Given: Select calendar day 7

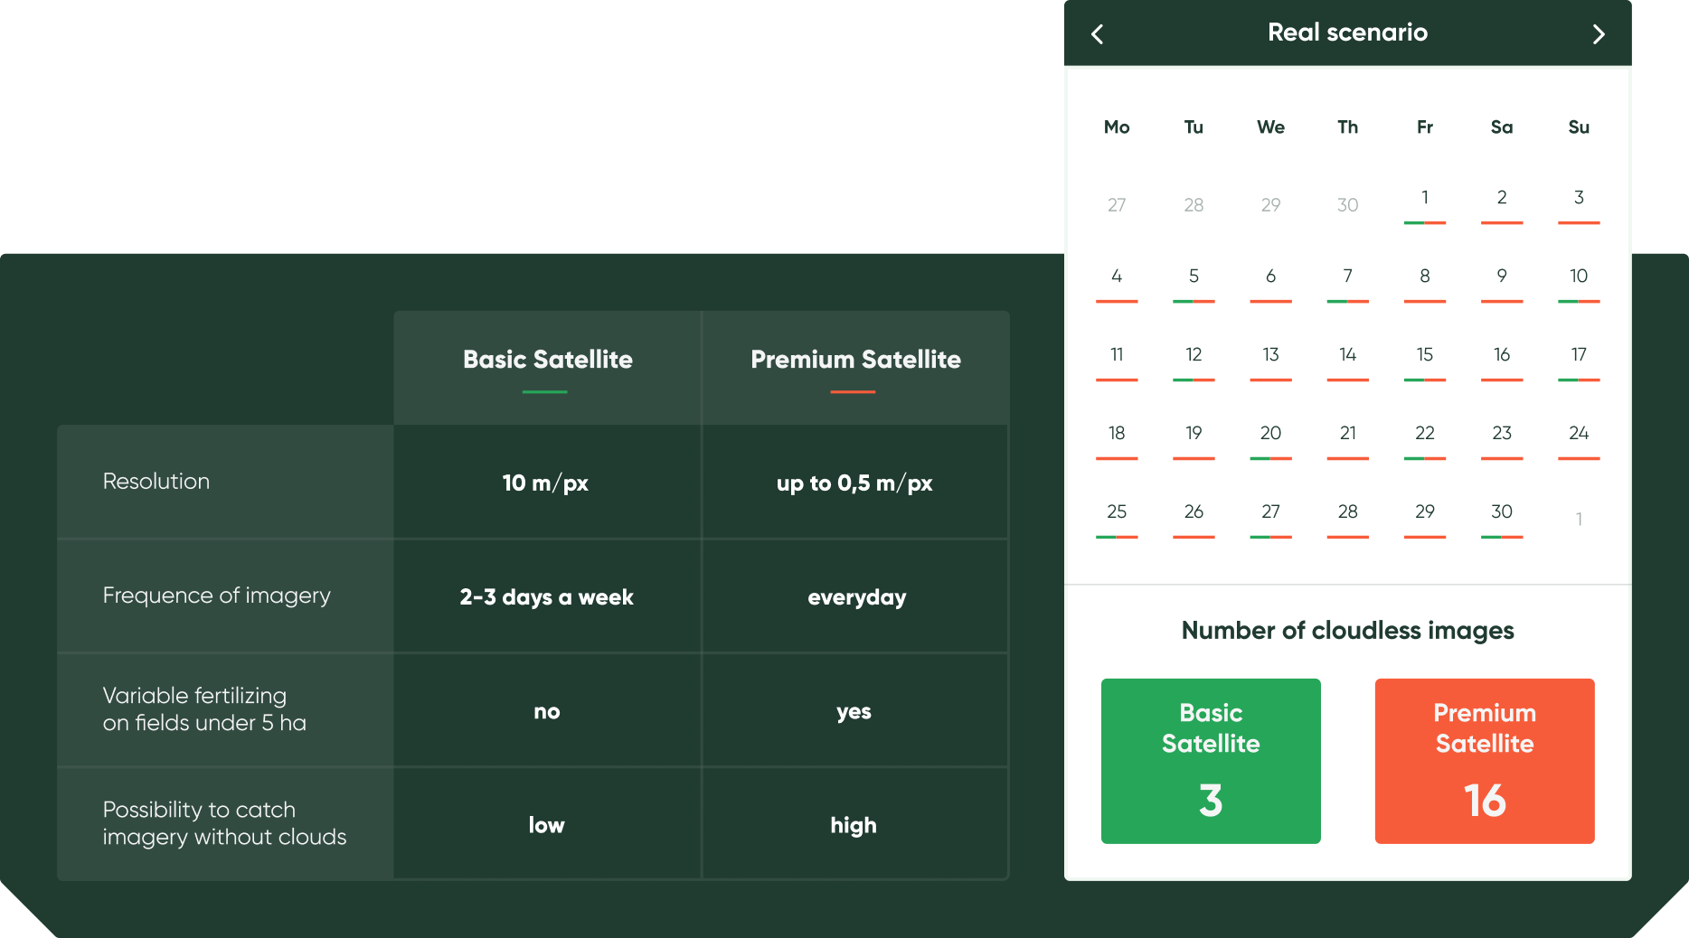Looking at the screenshot, I should pos(1347,283).
